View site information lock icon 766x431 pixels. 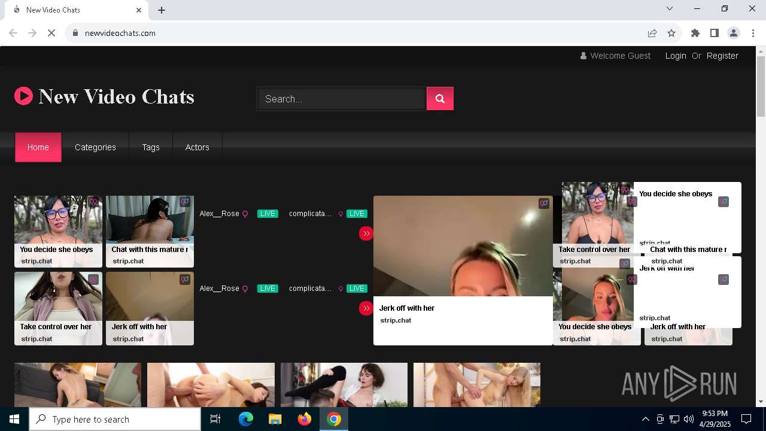click(75, 33)
